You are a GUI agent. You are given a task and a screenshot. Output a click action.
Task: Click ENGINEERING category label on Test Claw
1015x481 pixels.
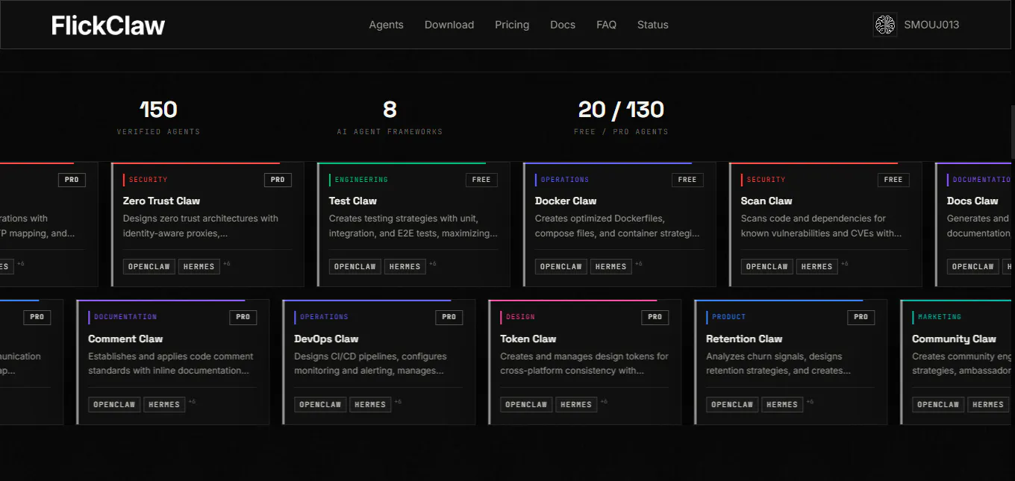click(361, 180)
